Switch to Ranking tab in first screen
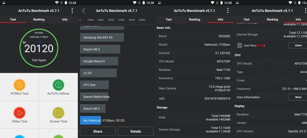 pos(39,19)
